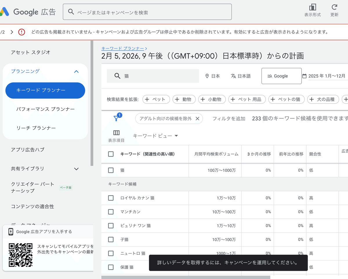Click the location pin icon beside 日本
Screen dimensions: 348x279
tap(206, 76)
